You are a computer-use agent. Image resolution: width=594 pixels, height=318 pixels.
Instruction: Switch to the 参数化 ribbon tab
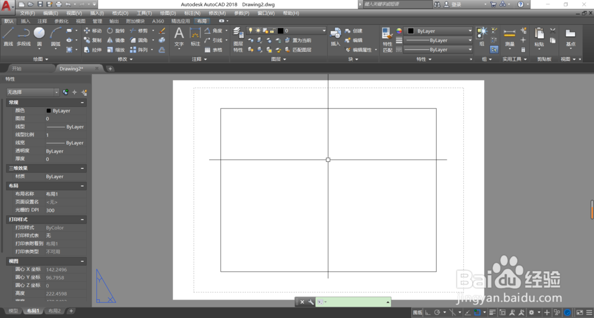point(61,21)
